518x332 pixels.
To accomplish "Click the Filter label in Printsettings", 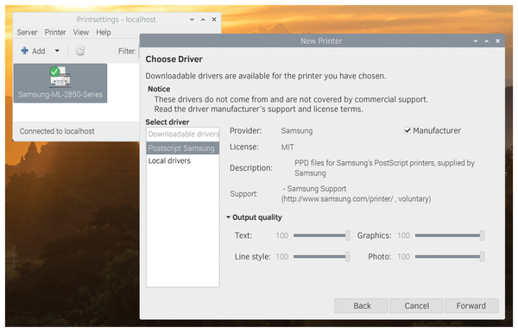I will click(x=127, y=51).
